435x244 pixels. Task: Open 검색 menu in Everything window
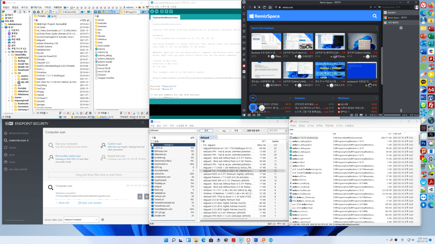pyautogui.click(x=320, y=125)
